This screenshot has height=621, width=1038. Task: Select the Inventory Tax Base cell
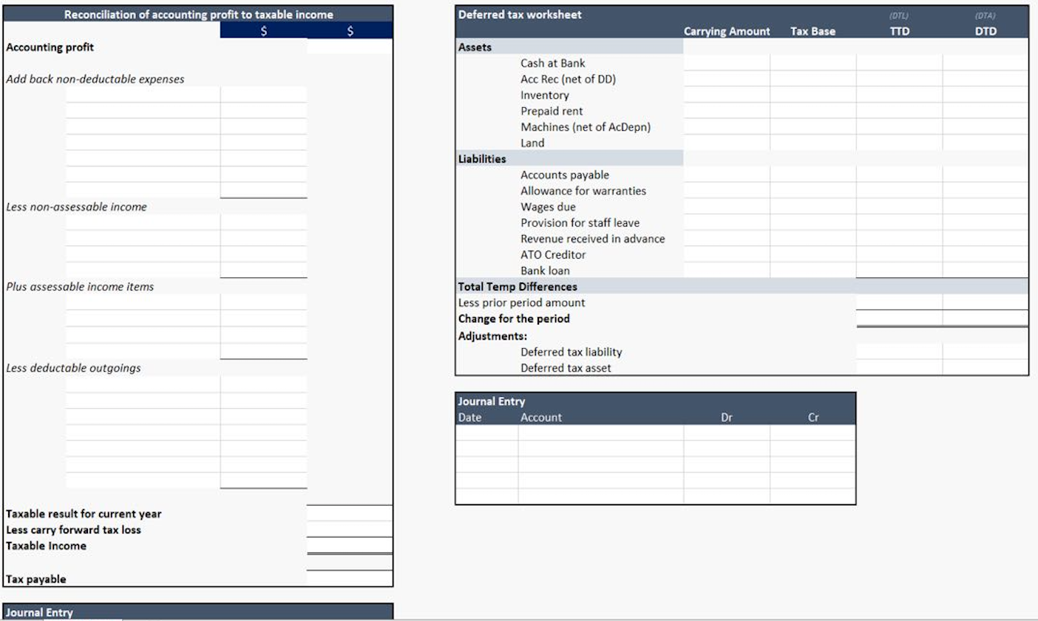813,95
